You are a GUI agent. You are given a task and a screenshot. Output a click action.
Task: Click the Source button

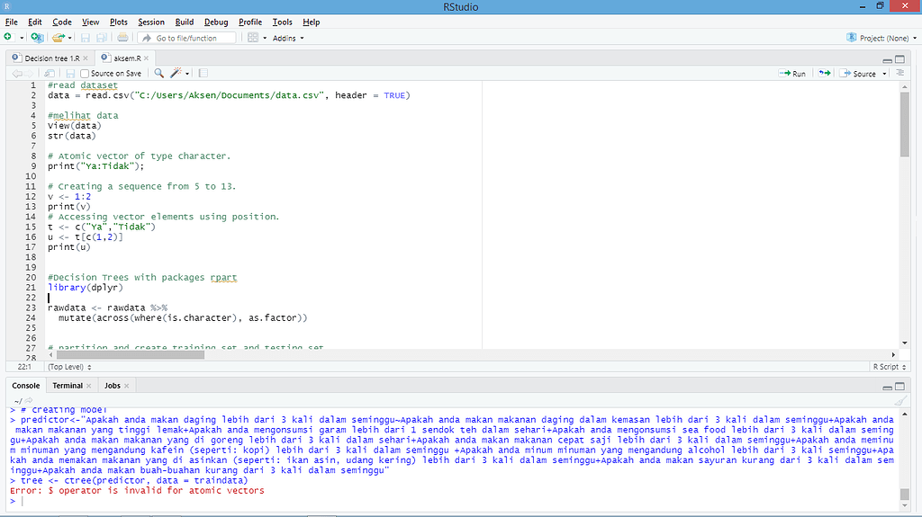click(858, 74)
